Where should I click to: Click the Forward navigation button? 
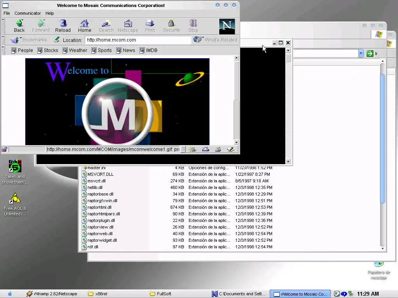point(41,26)
